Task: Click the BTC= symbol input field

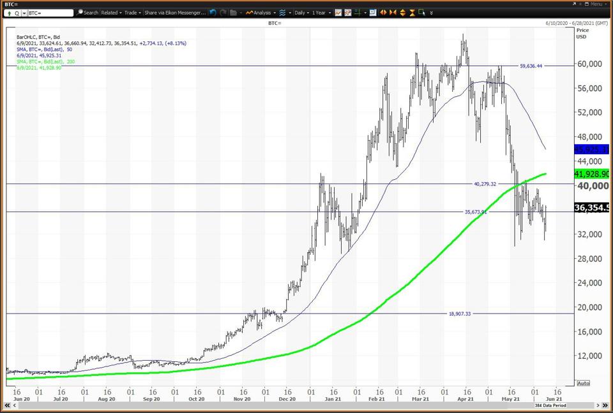Action: [50, 12]
